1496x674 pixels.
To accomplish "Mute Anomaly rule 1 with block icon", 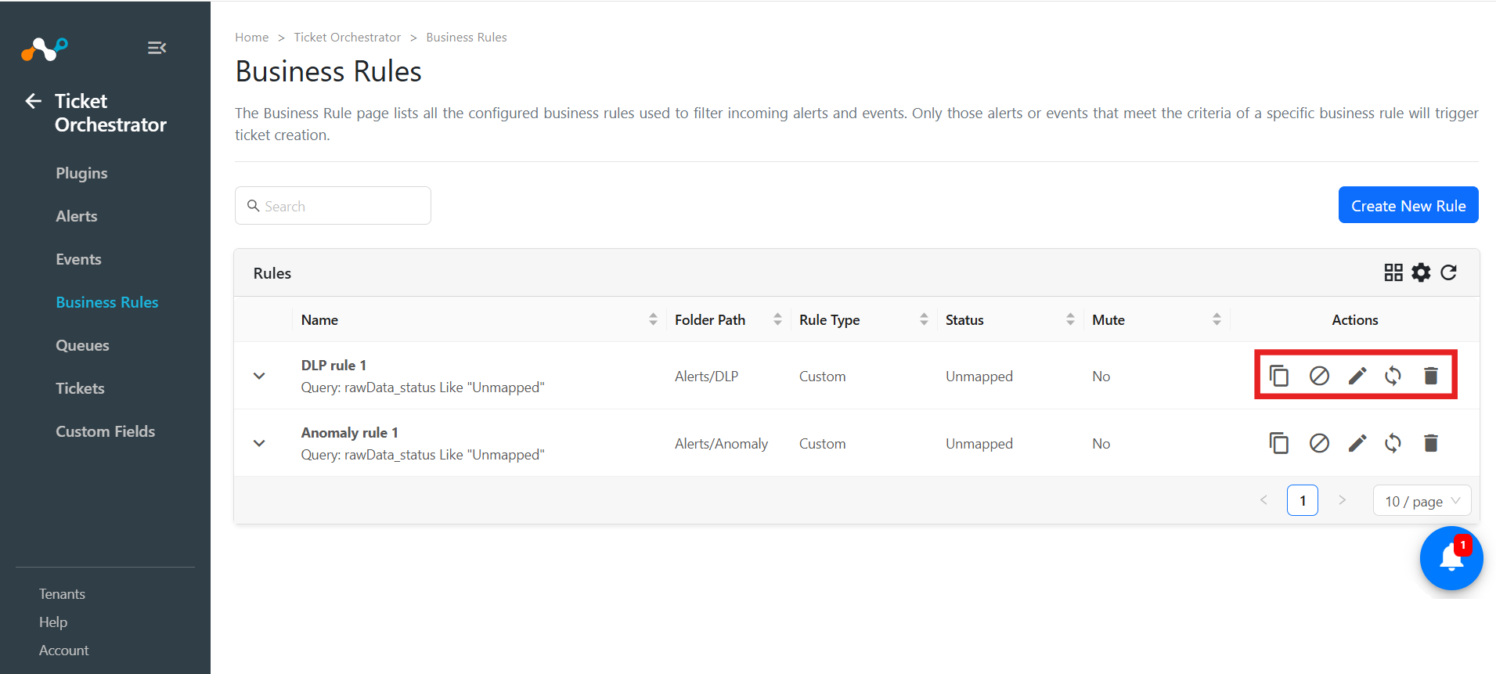I will (x=1319, y=443).
